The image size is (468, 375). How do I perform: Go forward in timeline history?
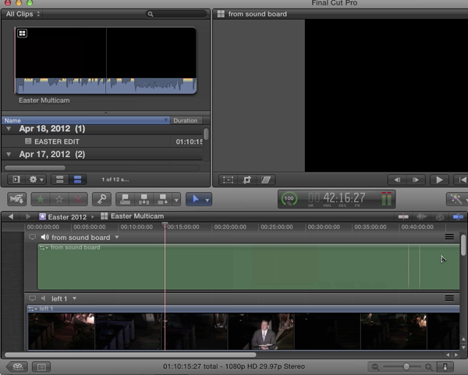pyautogui.click(x=28, y=216)
